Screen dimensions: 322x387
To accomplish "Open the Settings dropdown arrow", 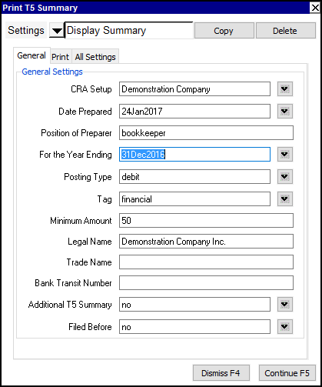I will pos(56,31).
